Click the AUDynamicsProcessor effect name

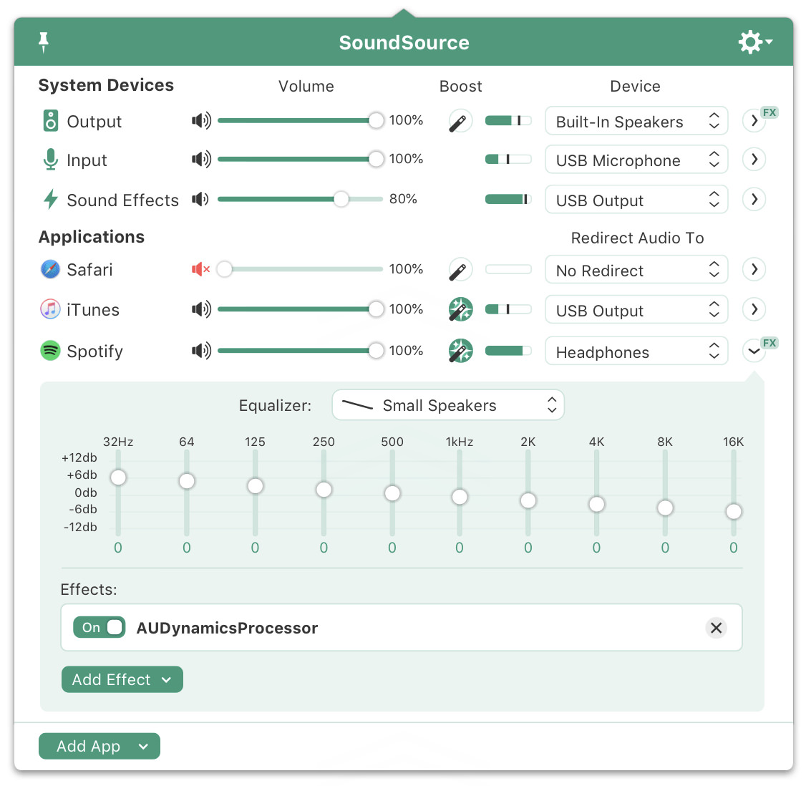pyautogui.click(x=227, y=628)
